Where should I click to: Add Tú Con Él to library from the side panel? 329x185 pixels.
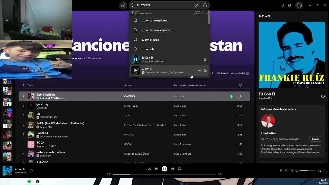(323, 96)
